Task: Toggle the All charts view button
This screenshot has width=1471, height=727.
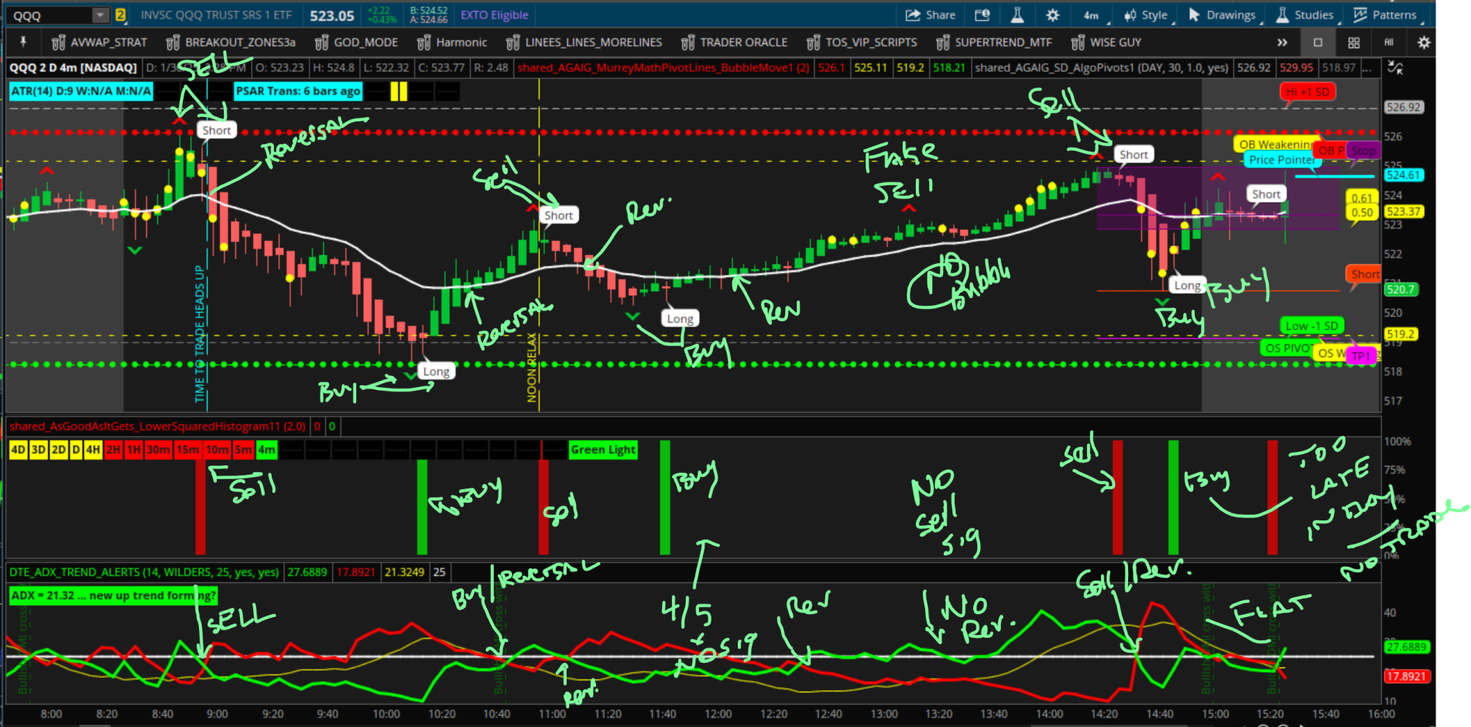Action: 1389,43
